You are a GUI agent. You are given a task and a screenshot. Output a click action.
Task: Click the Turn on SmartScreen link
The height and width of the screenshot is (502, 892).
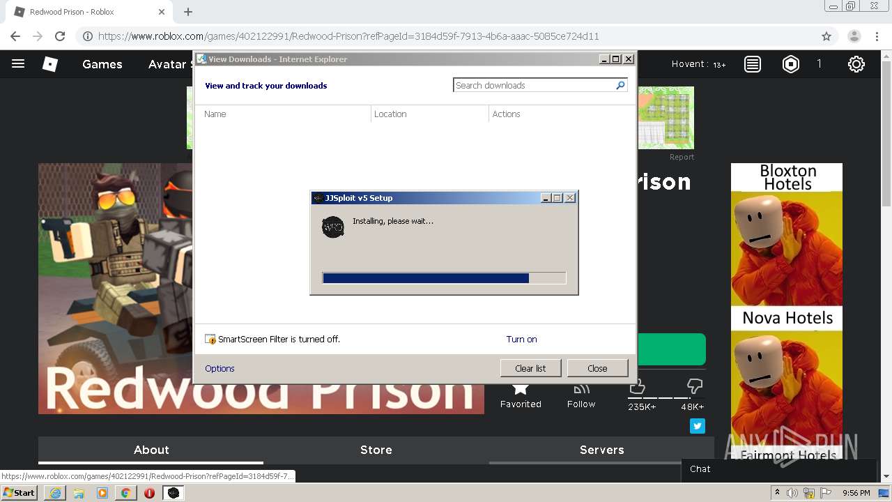click(x=521, y=340)
